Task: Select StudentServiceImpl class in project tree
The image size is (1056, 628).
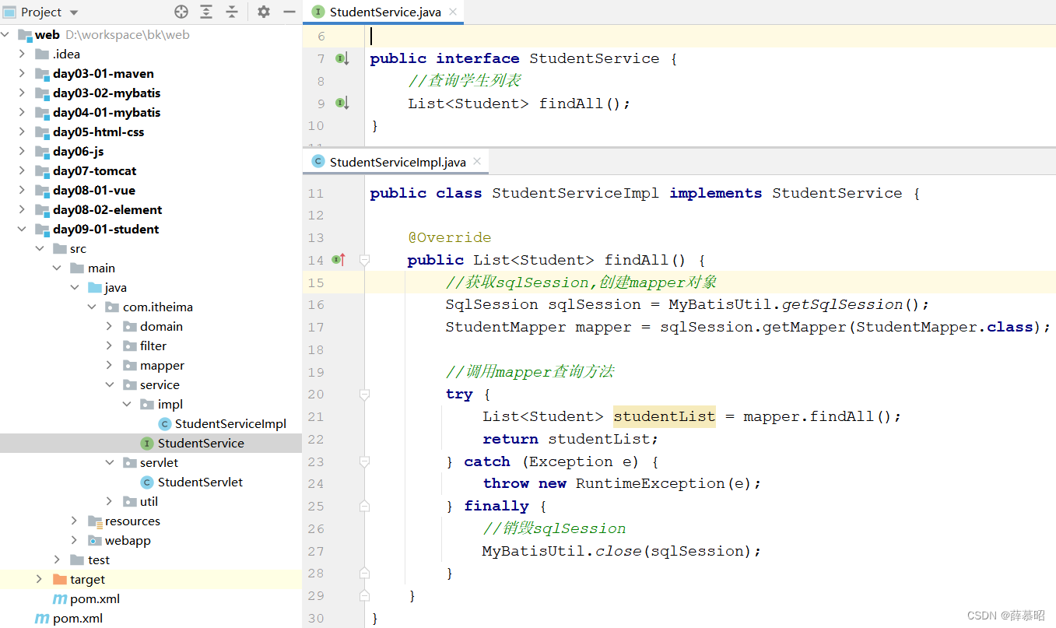Action: [x=230, y=423]
